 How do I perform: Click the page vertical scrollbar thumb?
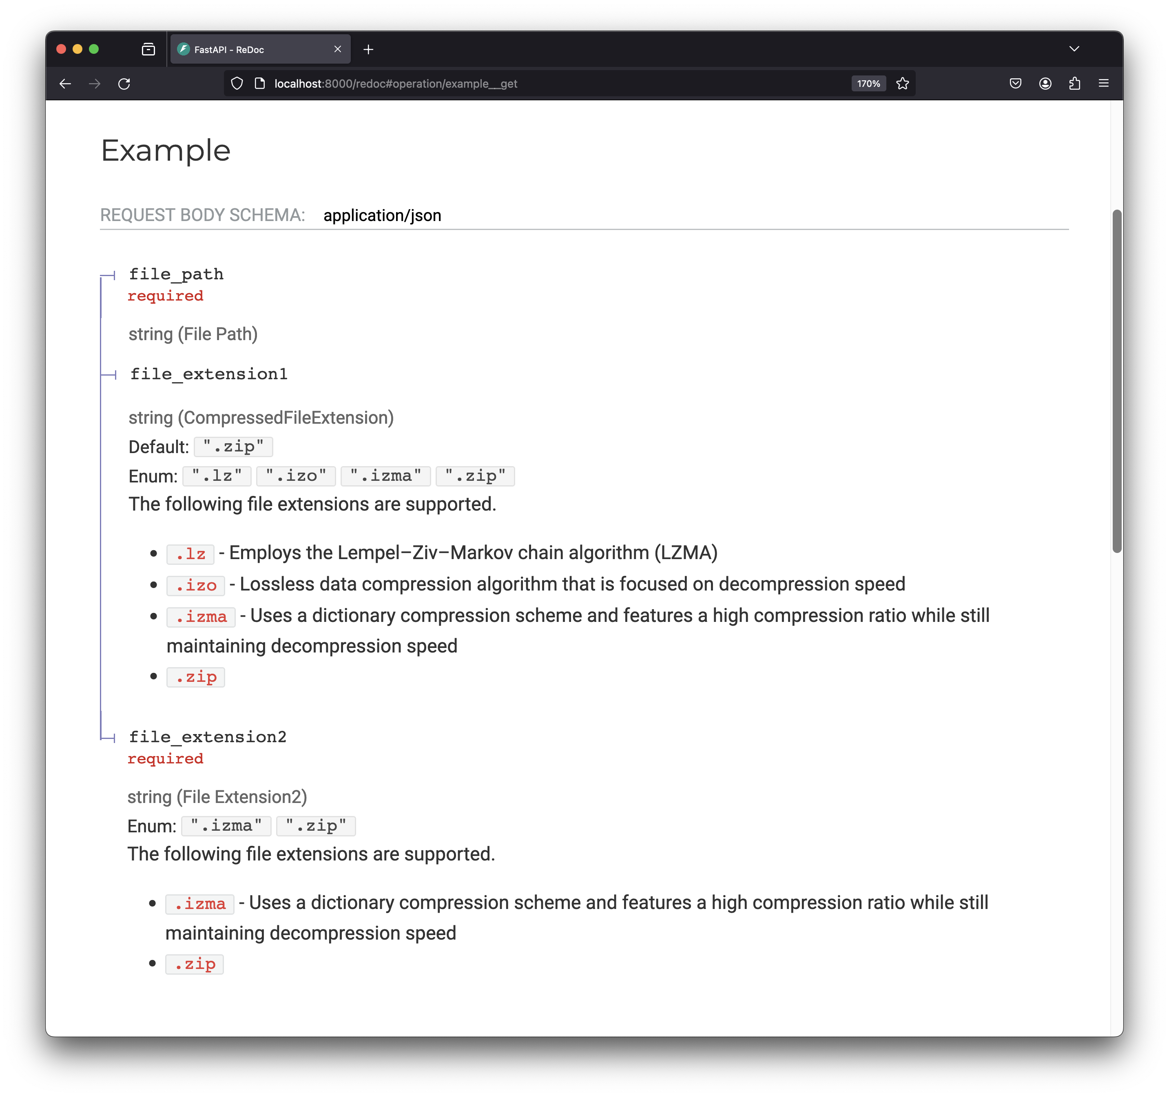tap(1117, 382)
